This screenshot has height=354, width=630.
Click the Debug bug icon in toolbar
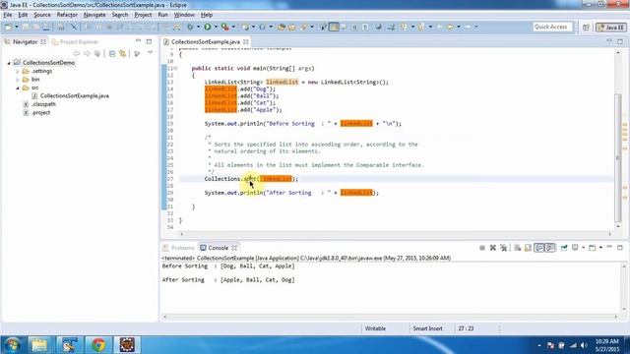click(190, 27)
